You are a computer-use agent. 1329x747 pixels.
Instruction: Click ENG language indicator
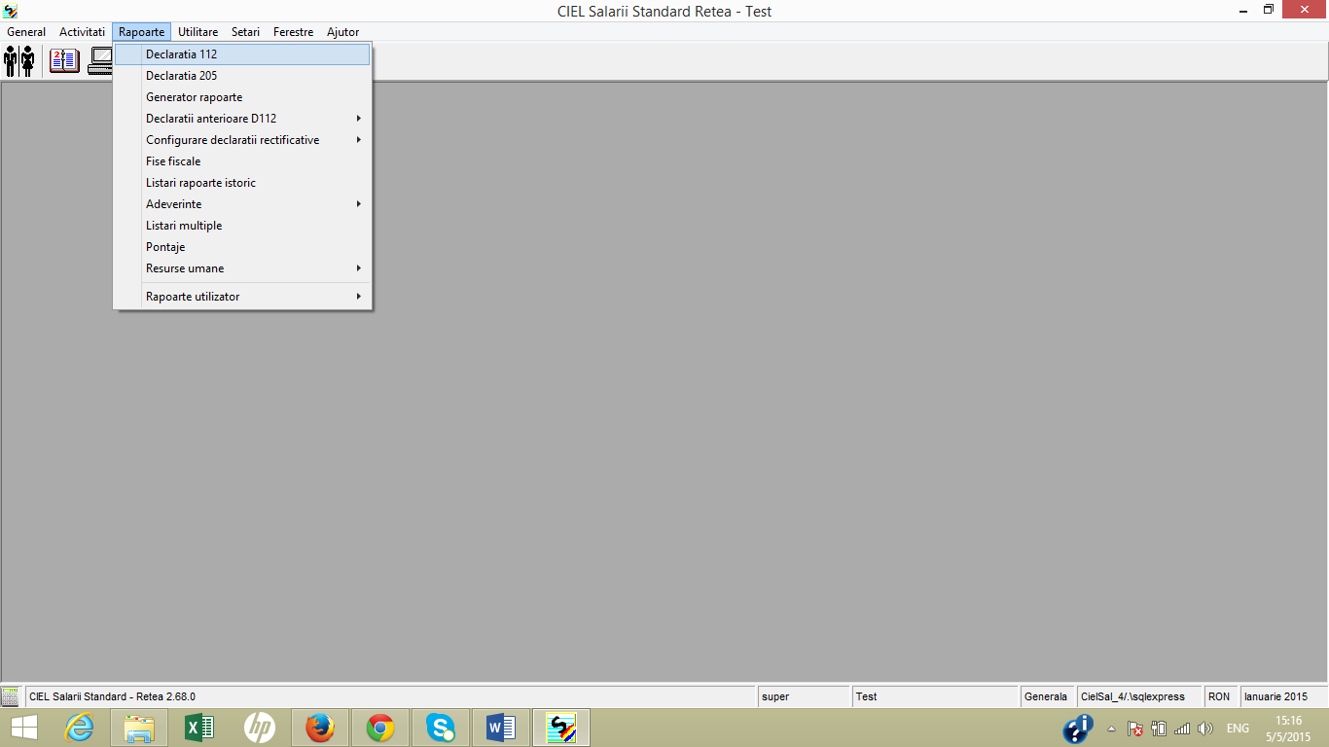click(x=1238, y=729)
